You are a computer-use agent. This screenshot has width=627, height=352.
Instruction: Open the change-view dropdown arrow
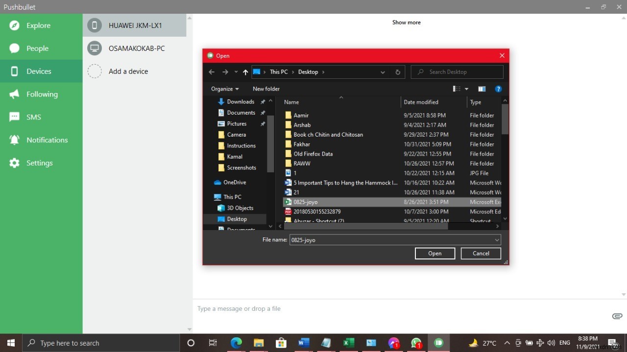466,89
